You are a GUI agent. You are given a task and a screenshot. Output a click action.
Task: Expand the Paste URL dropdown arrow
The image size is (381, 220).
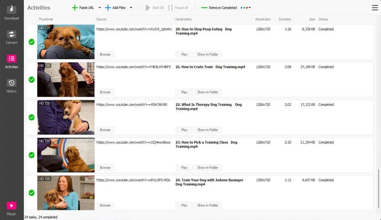[99, 8]
